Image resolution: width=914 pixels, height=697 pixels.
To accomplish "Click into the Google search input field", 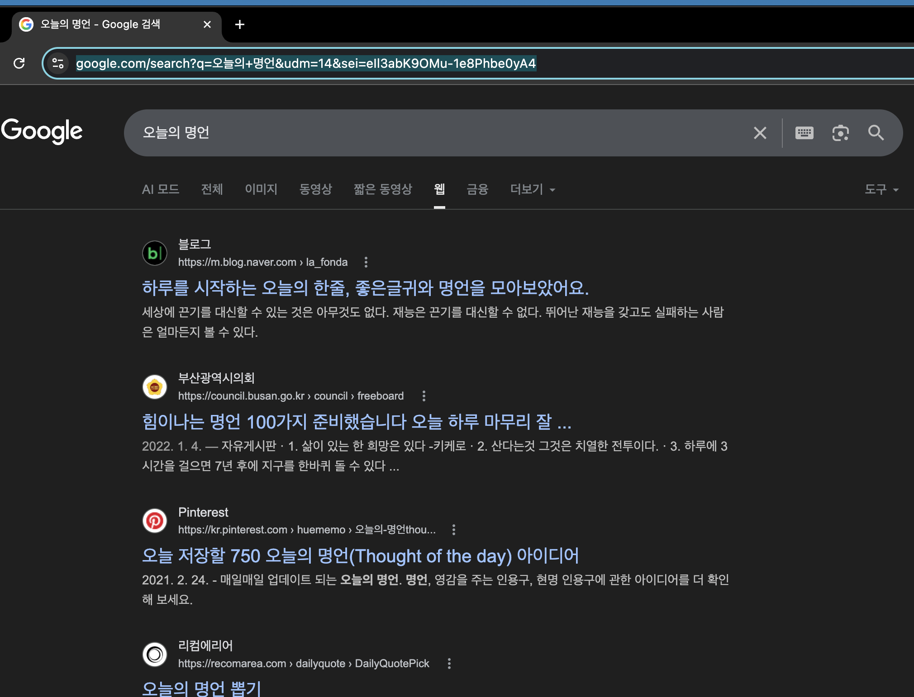I will (x=434, y=133).
